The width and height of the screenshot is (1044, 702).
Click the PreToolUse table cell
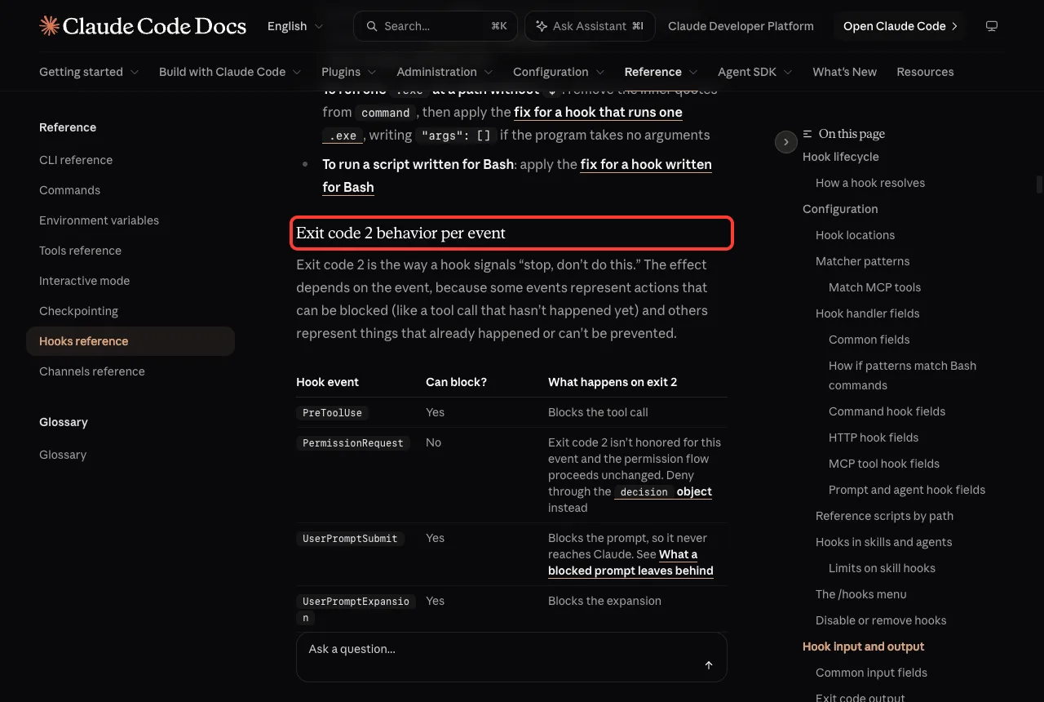point(332,412)
